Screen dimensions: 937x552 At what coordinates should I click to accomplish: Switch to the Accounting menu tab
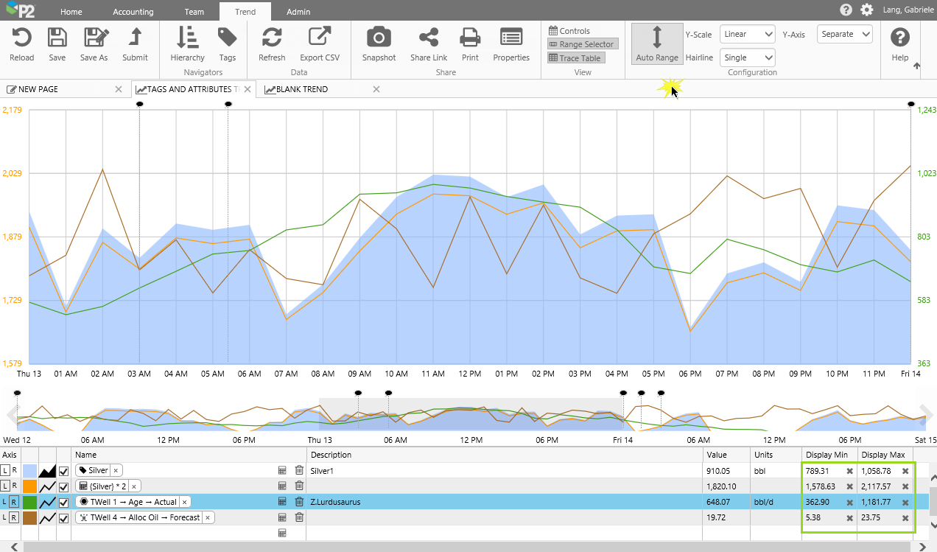[133, 12]
